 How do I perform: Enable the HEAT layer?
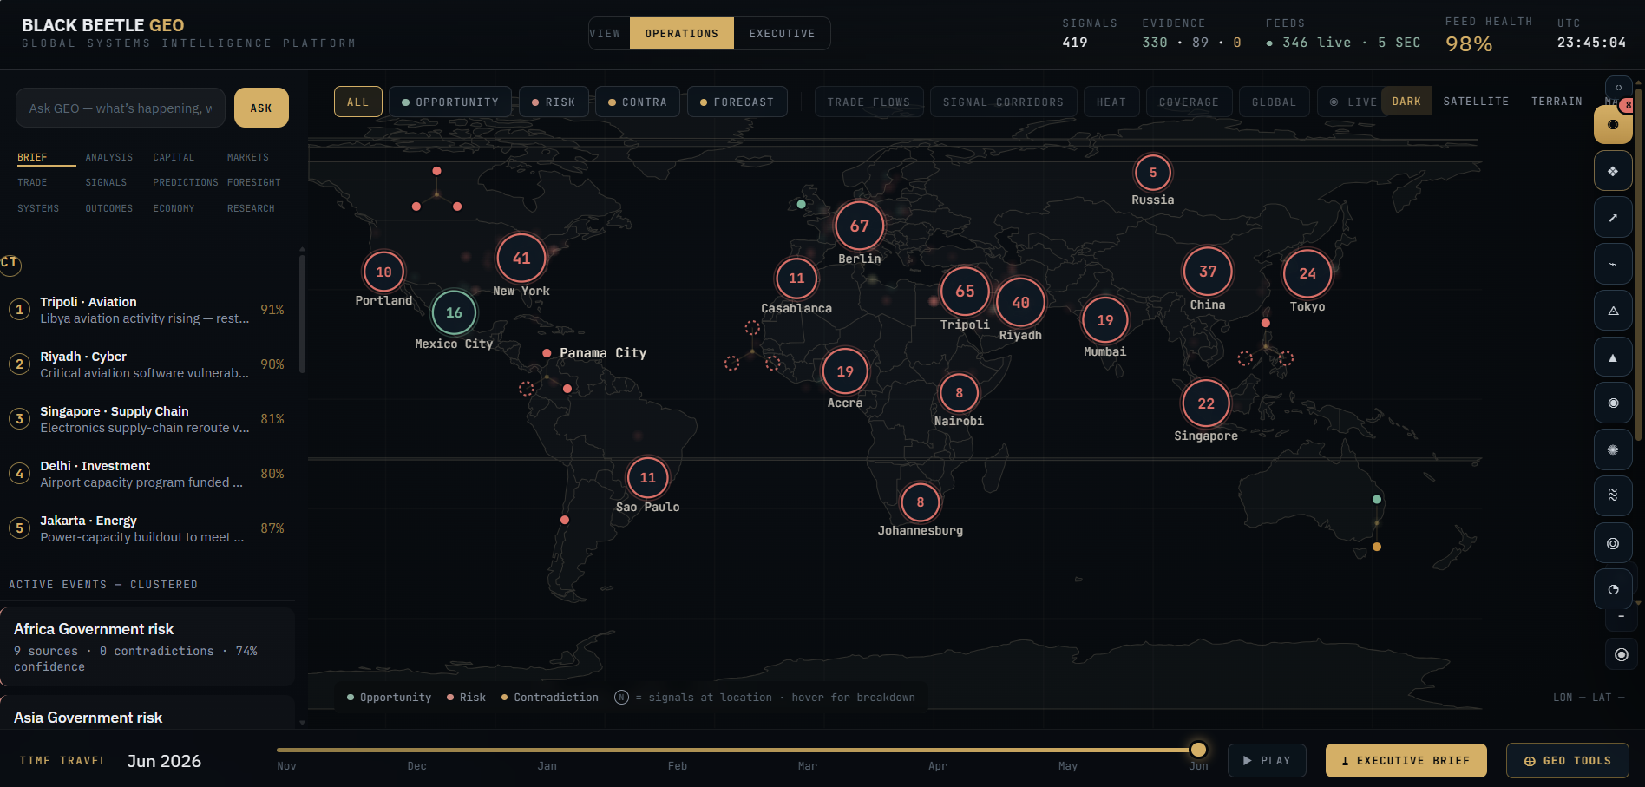coord(1111,102)
